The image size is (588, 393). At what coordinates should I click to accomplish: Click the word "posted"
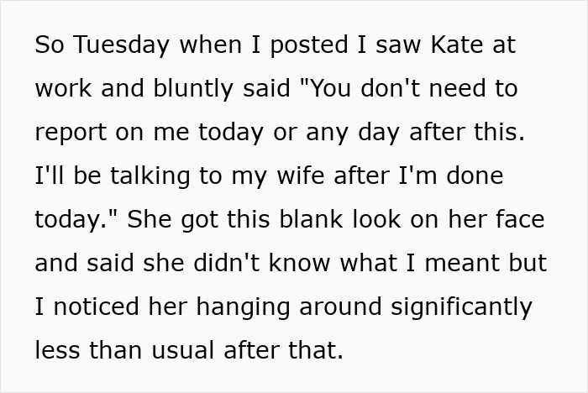point(309,46)
